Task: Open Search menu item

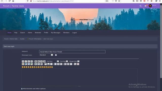Action: pyautogui.click(x=23, y=33)
